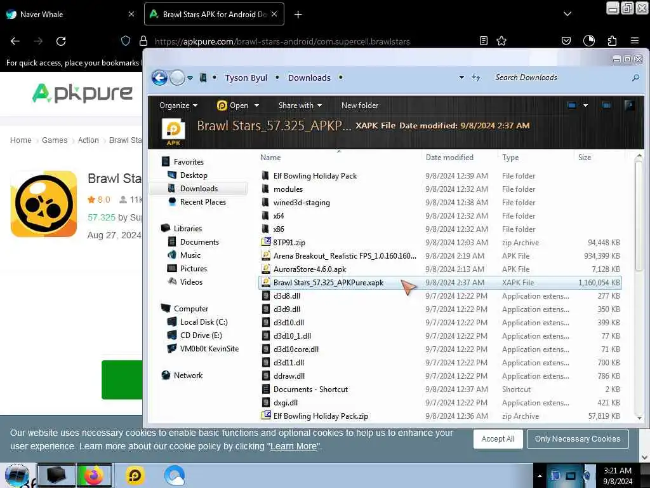The height and width of the screenshot is (488, 650).
Task: Select VM0b0t KevinSite drive
Action: click(x=209, y=348)
